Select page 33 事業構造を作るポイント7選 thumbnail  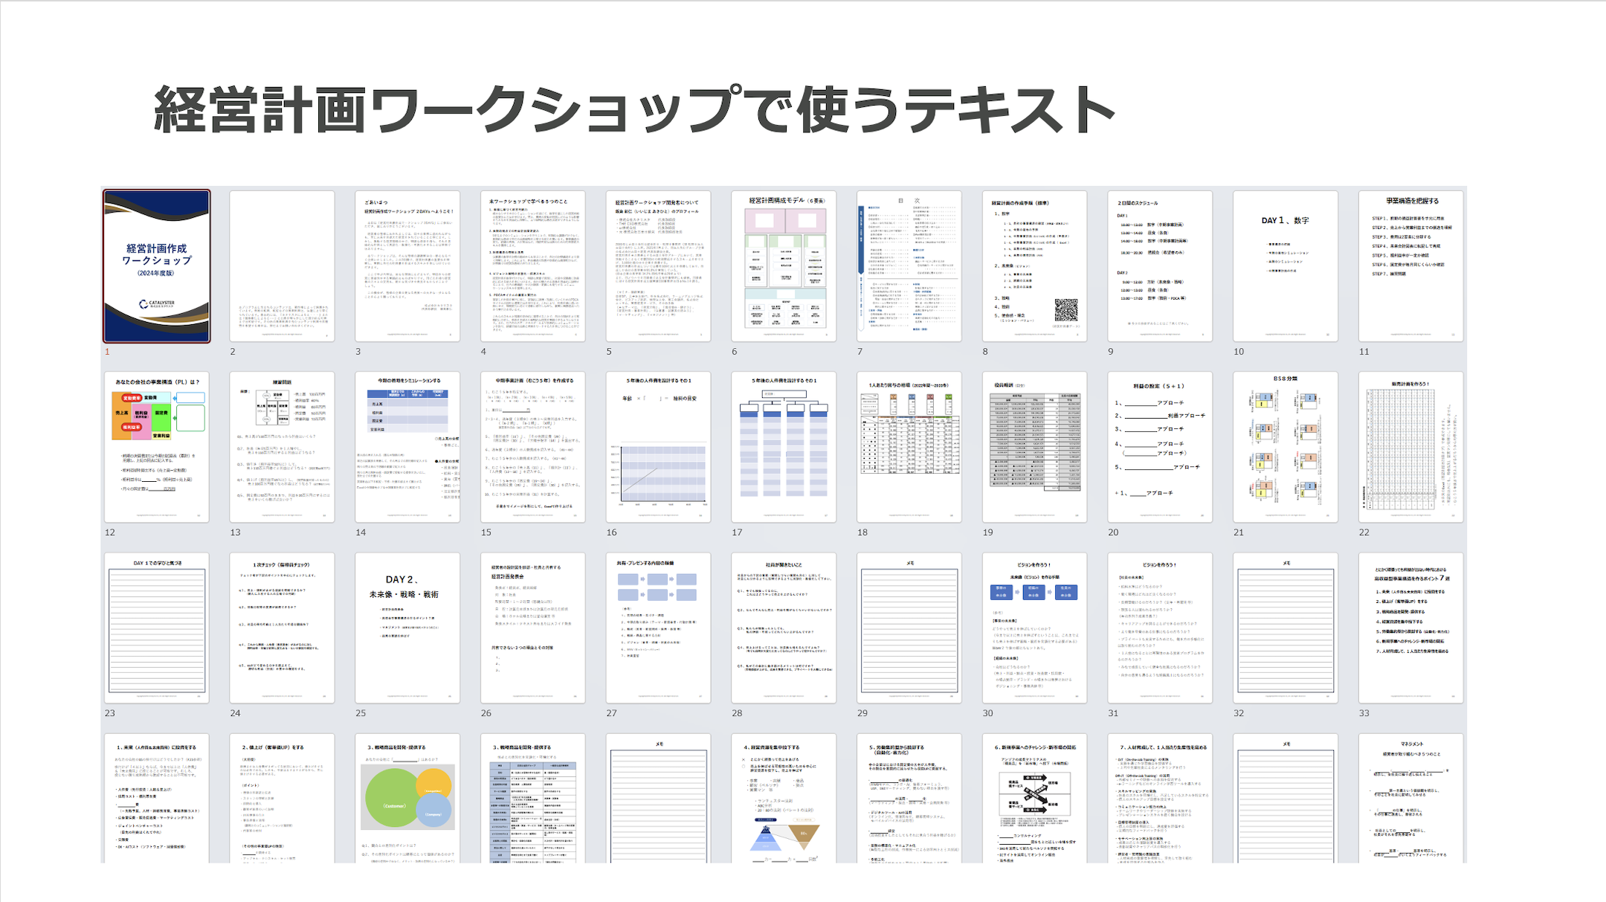click(x=1410, y=628)
